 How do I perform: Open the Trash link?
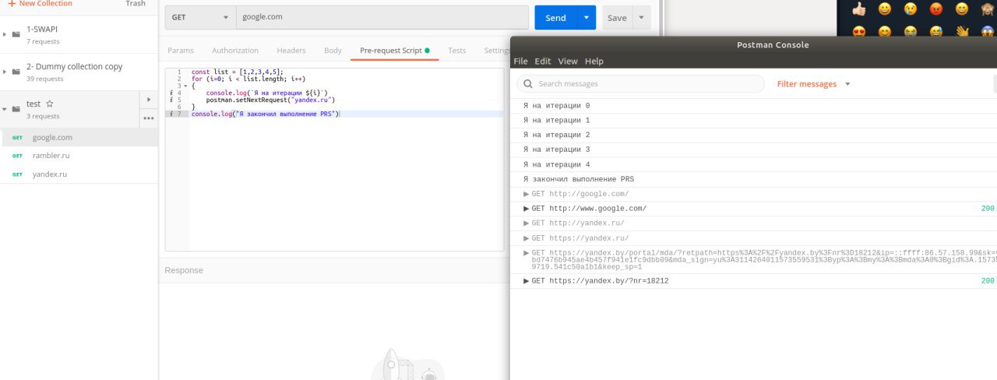[x=136, y=4]
